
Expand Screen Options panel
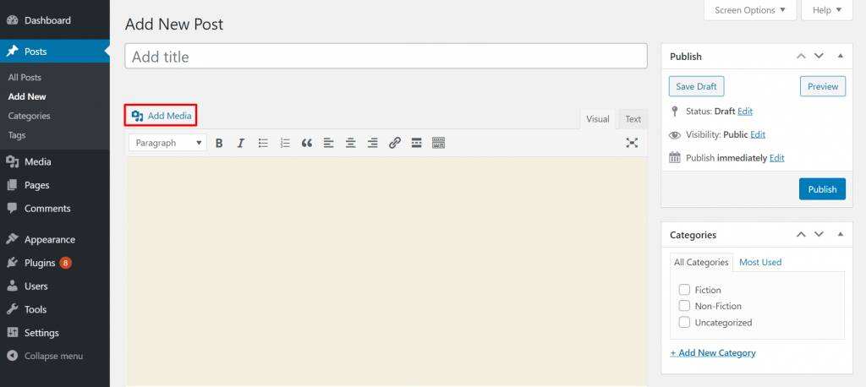click(750, 10)
